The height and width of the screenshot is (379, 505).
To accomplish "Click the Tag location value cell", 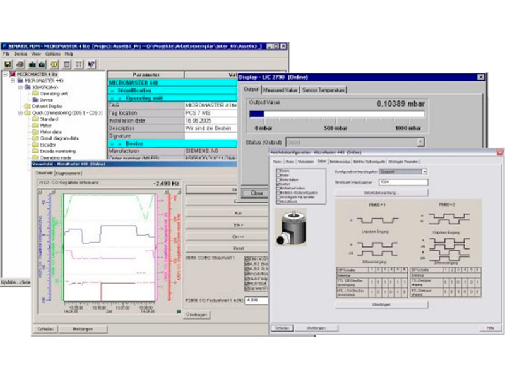I will click(x=211, y=113).
